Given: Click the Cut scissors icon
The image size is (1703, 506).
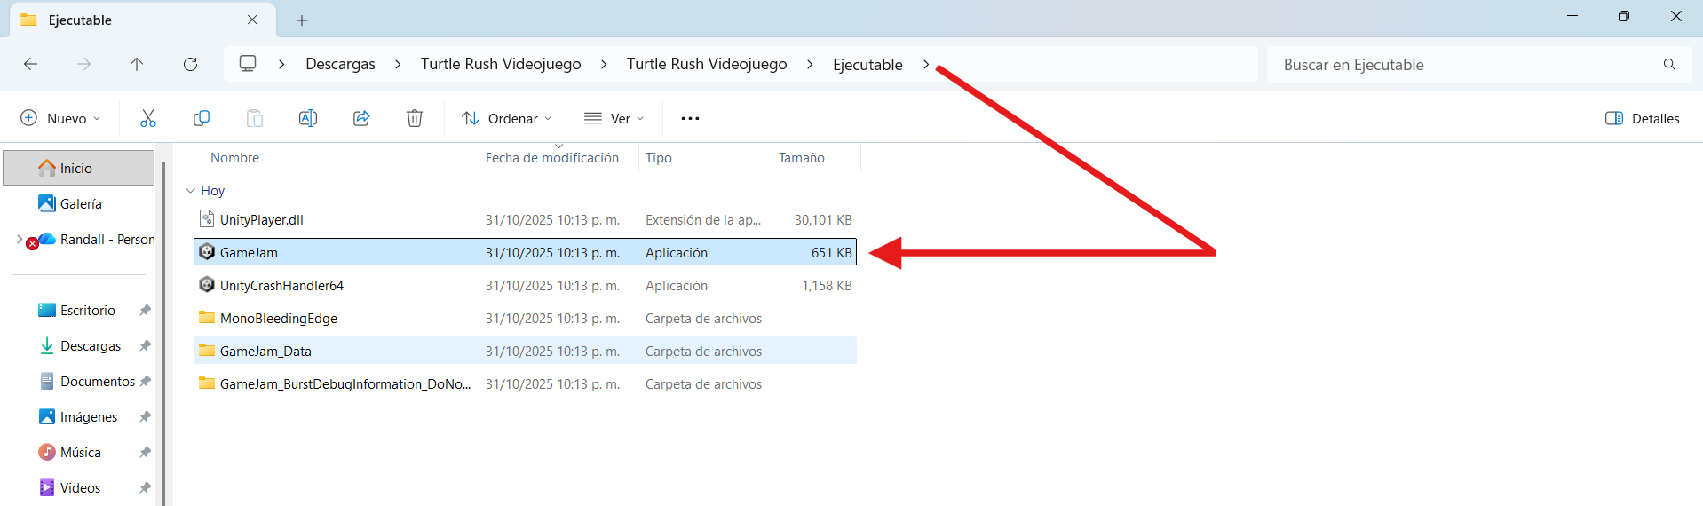Looking at the screenshot, I should tap(148, 118).
